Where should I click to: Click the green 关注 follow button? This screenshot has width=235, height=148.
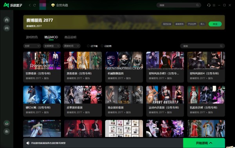pyautogui.click(x=215, y=24)
